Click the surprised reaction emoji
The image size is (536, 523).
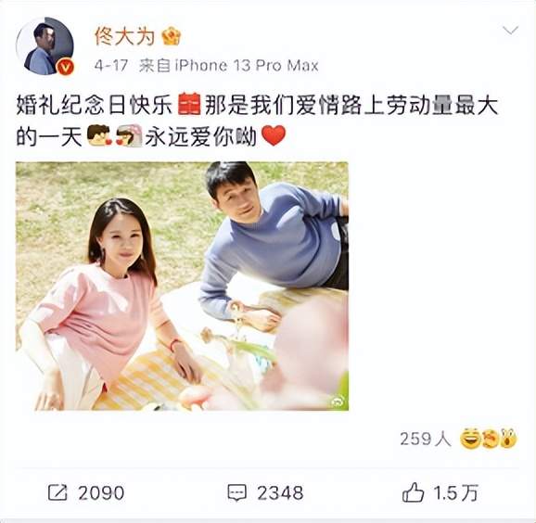[x=508, y=439]
